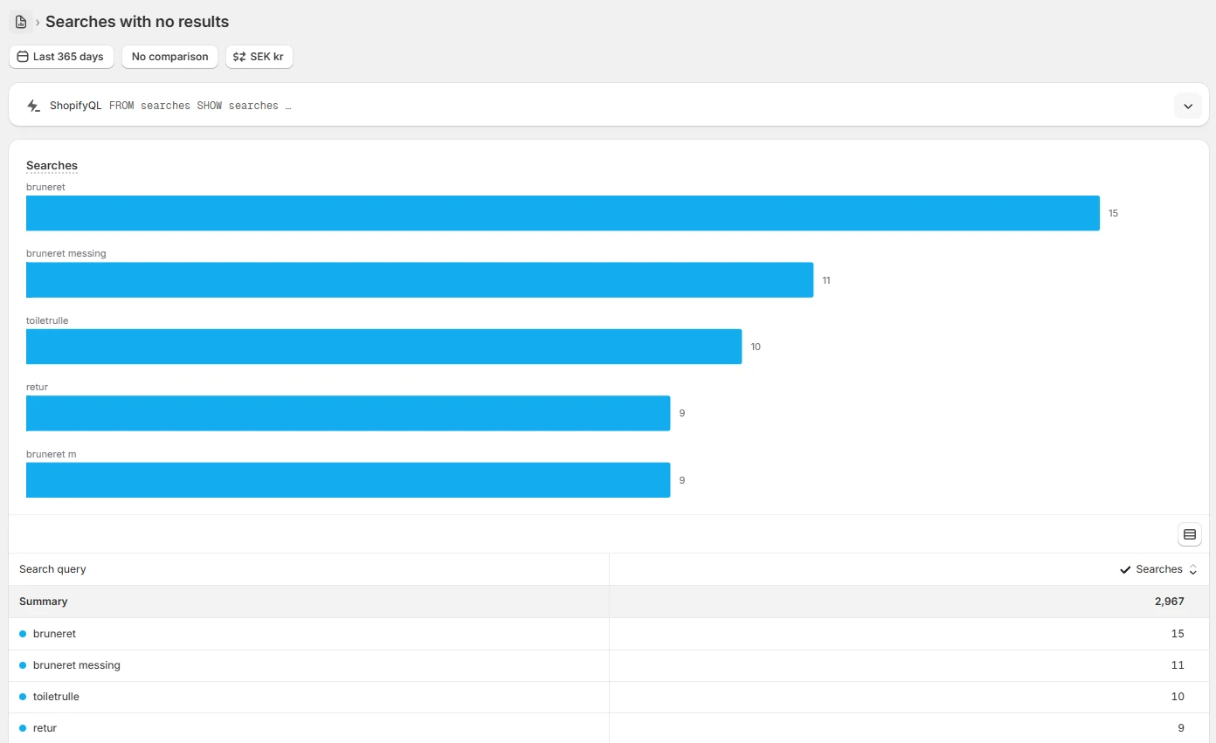Click value 10 in toiletrulle table row
Screen dimensions: 1216x743
coord(1178,697)
